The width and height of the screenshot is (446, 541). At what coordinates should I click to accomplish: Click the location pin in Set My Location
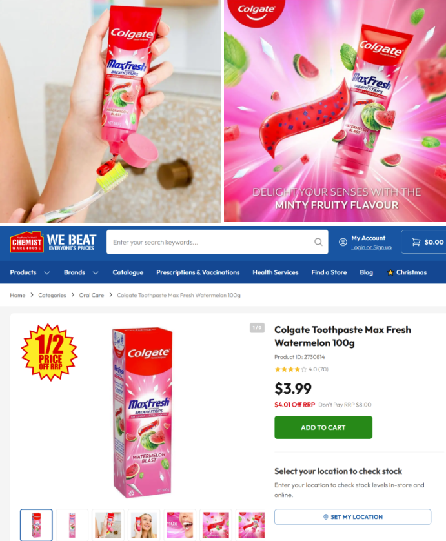tap(325, 517)
